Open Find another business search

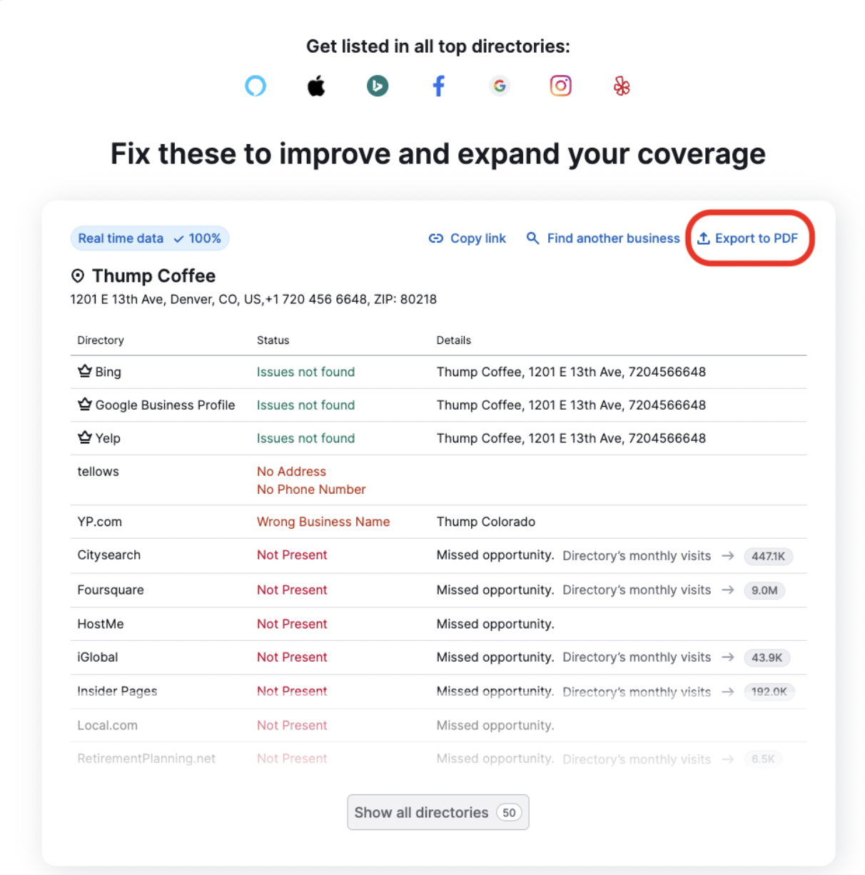603,238
